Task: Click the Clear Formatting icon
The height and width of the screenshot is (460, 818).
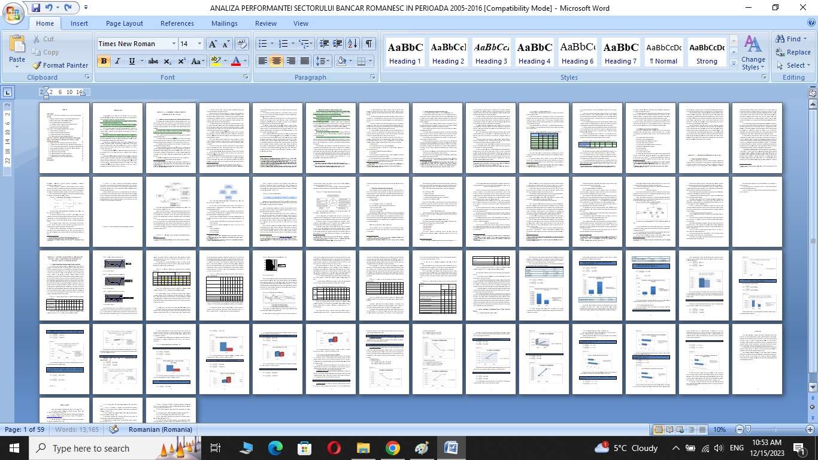Action: 242,44
